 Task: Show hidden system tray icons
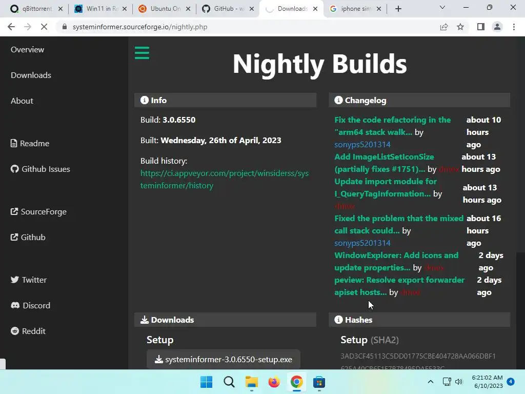pyautogui.click(x=431, y=382)
